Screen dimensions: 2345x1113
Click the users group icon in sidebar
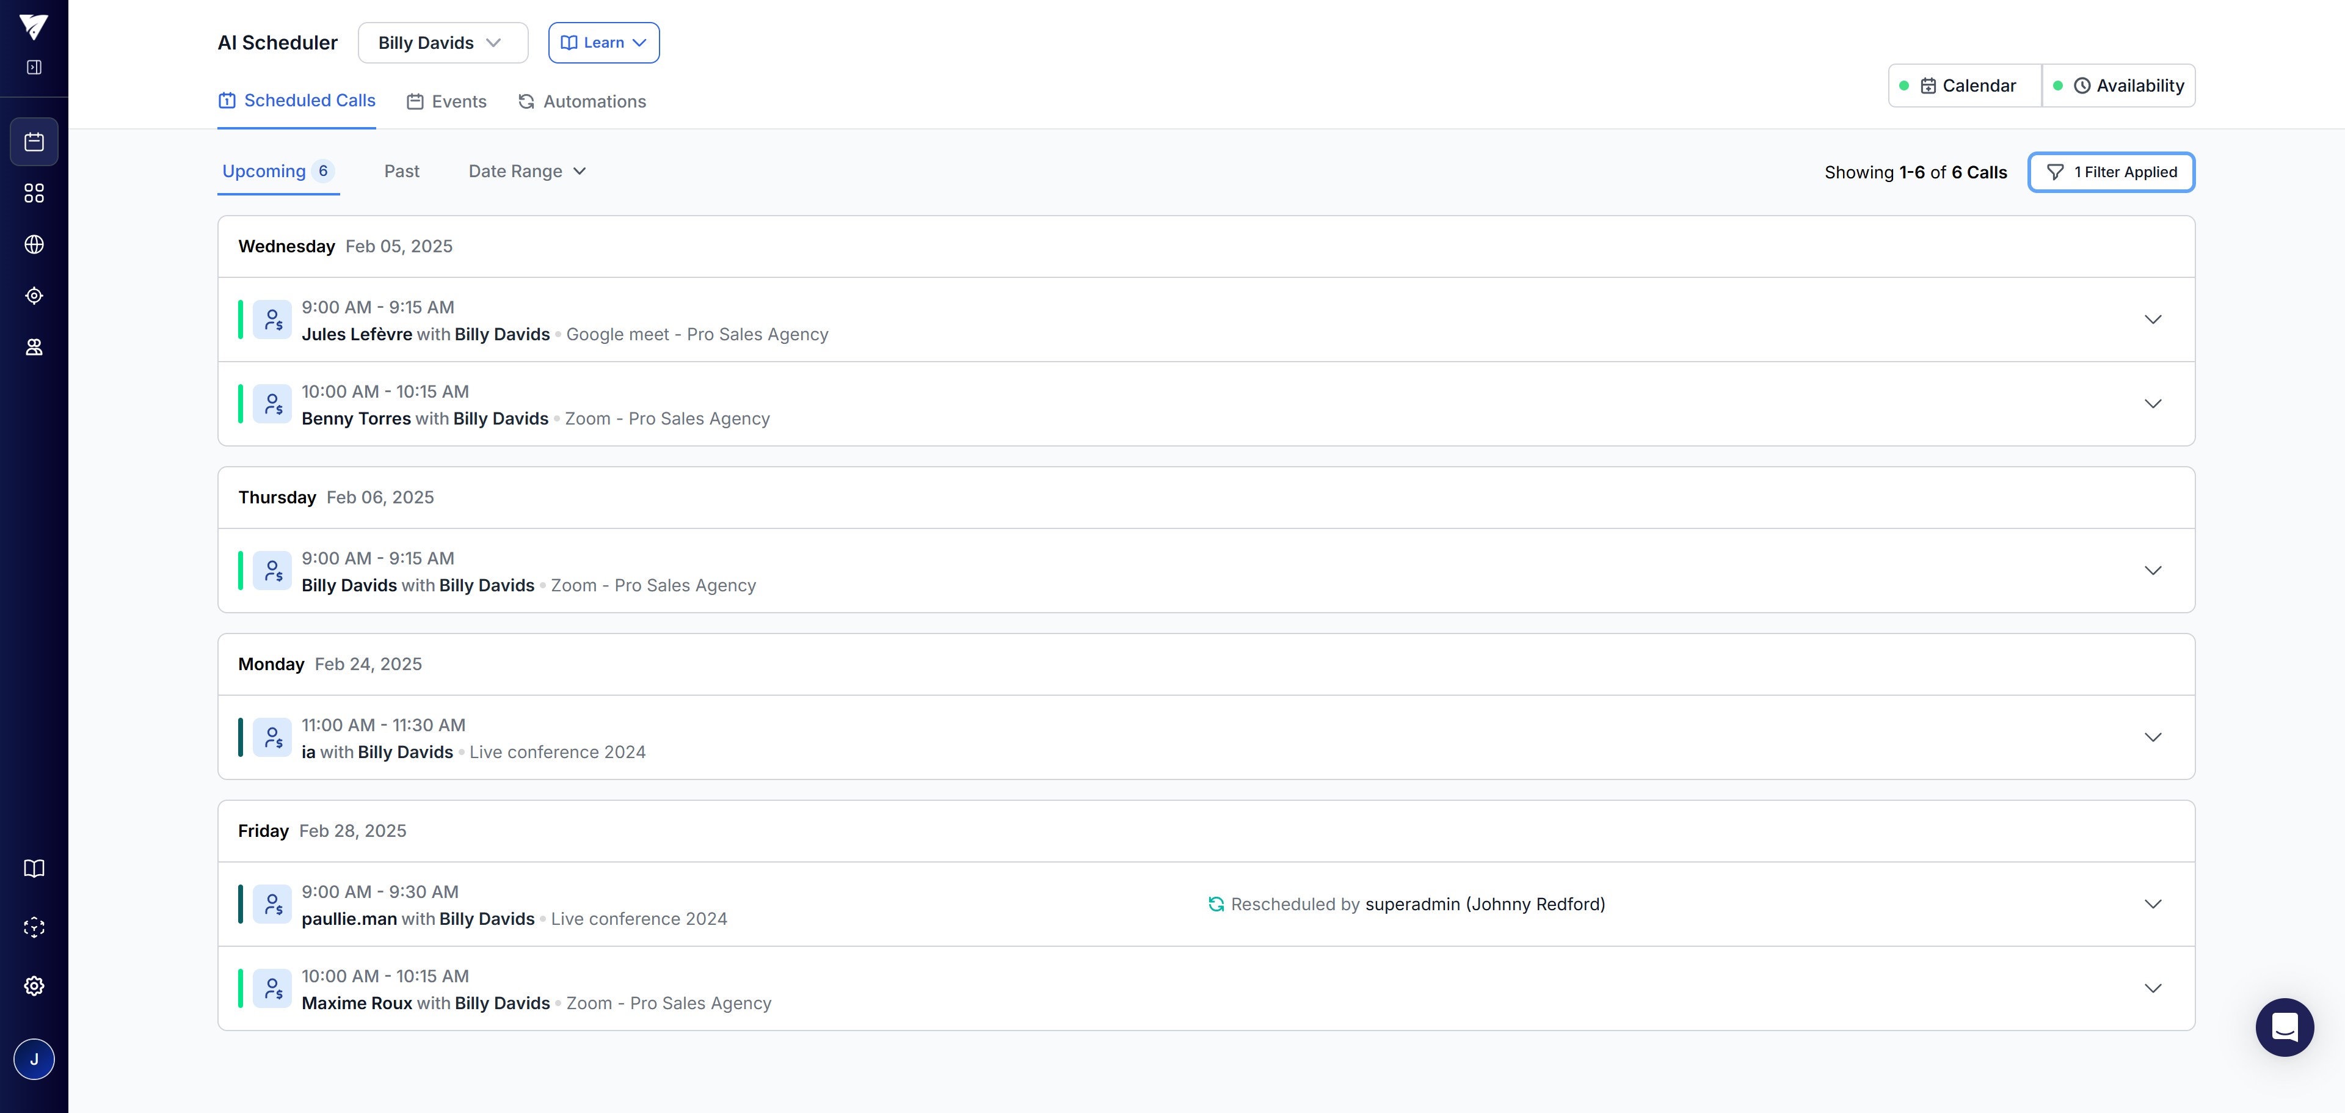34,347
